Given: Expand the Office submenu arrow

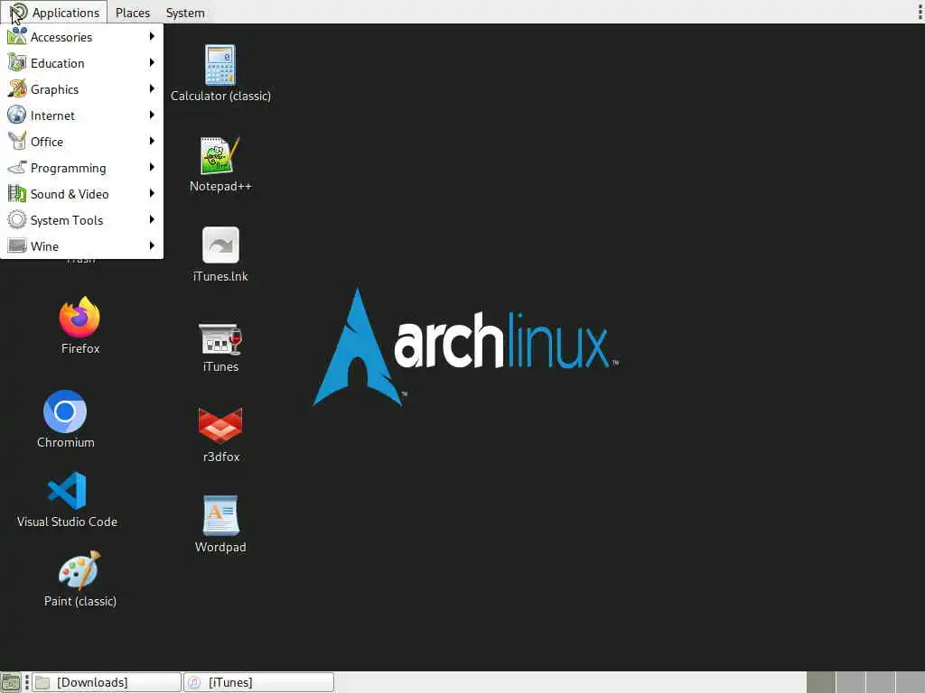Looking at the screenshot, I should (152, 142).
